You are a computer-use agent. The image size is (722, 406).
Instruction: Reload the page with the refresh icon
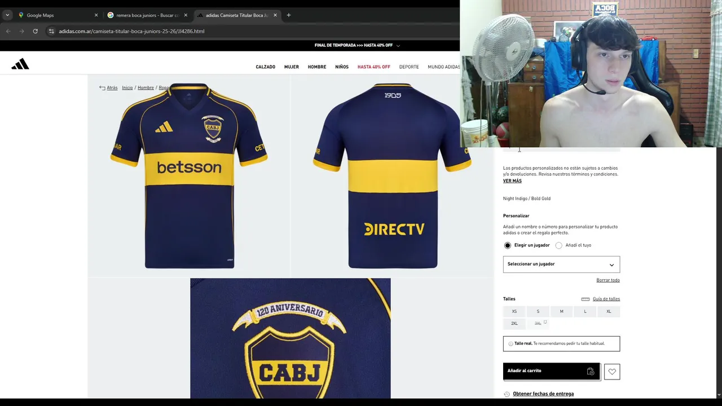click(x=35, y=31)
